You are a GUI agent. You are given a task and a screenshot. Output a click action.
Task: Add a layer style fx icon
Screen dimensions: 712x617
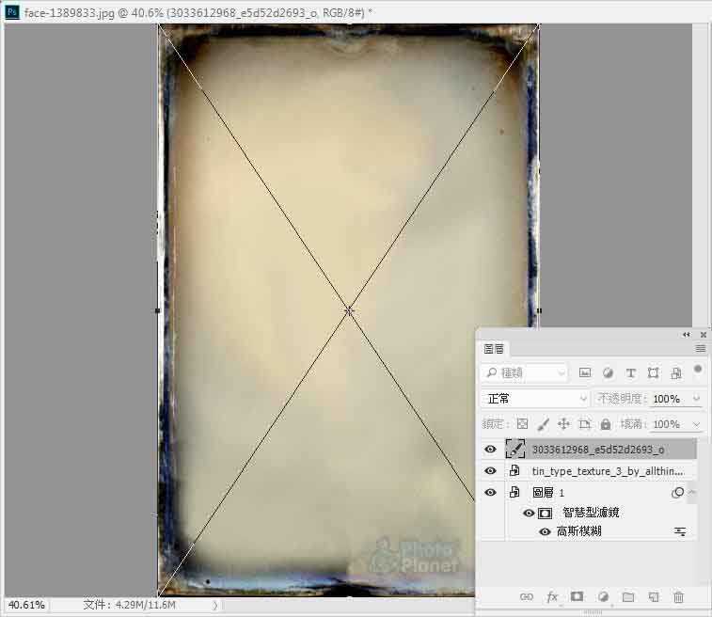point(552,596)
